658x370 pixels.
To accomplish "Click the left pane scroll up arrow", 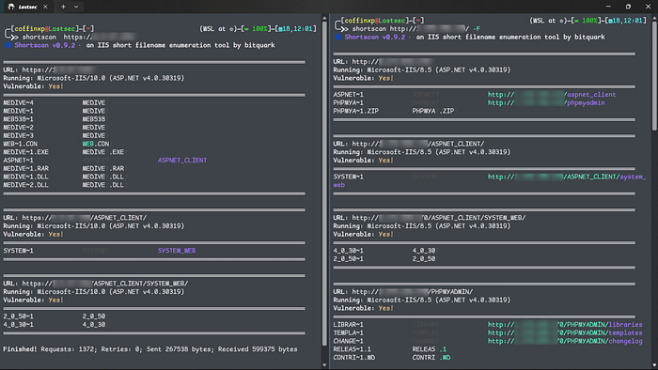I will click(324, 18).
